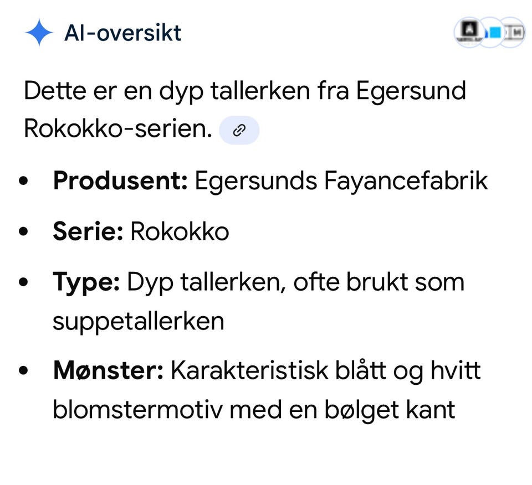Click the bullet before Mønster
This screenshot has width=532, height=485.
23,370
